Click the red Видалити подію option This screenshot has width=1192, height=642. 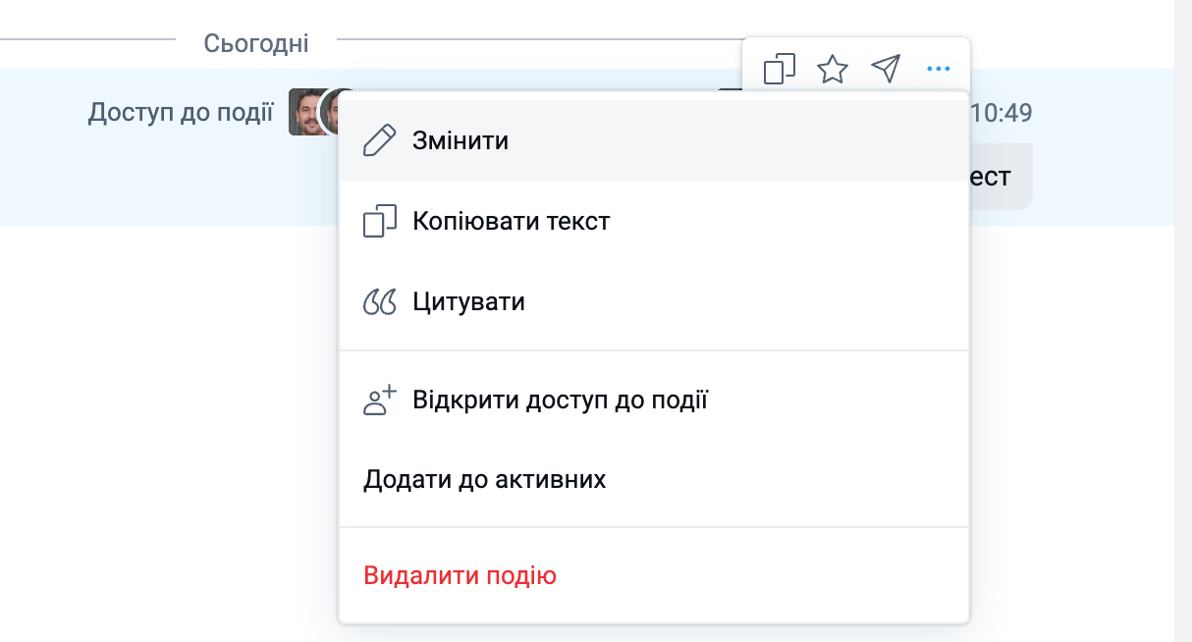click(x=460, y=575)
